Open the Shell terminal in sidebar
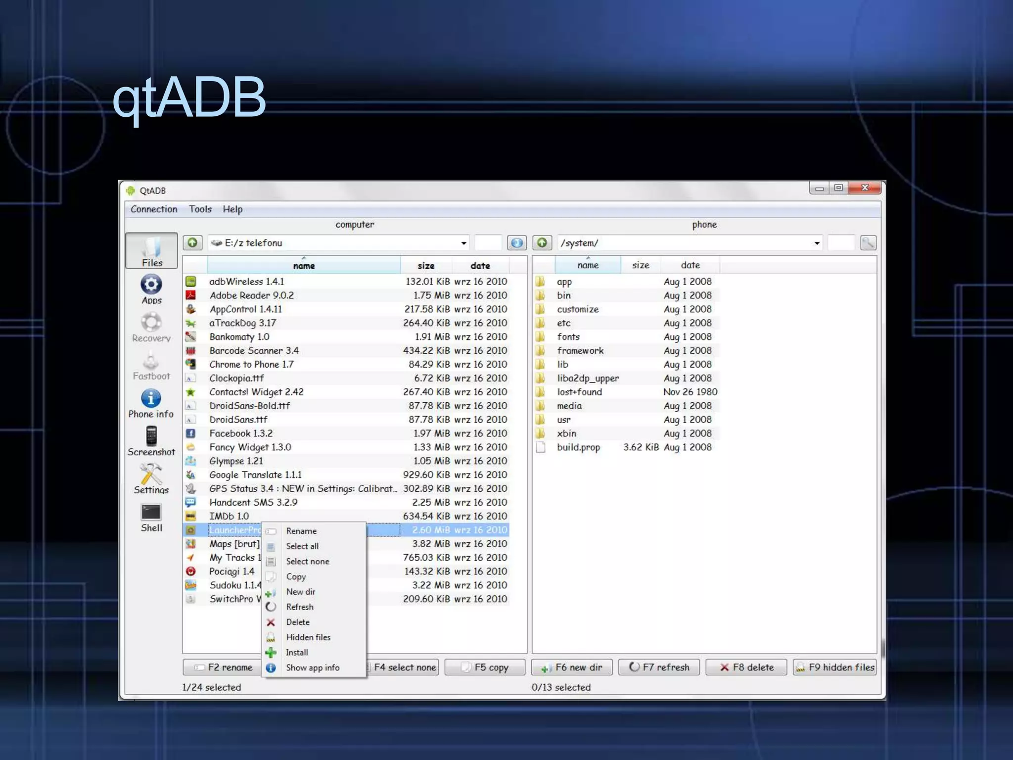The width and height of the screenshot is (1013, 760). [x=151, y=517]
